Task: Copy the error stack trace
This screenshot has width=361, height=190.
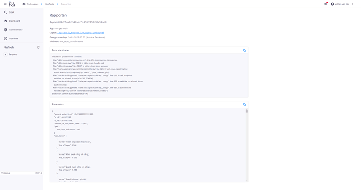Action: (x=244, y=50)
